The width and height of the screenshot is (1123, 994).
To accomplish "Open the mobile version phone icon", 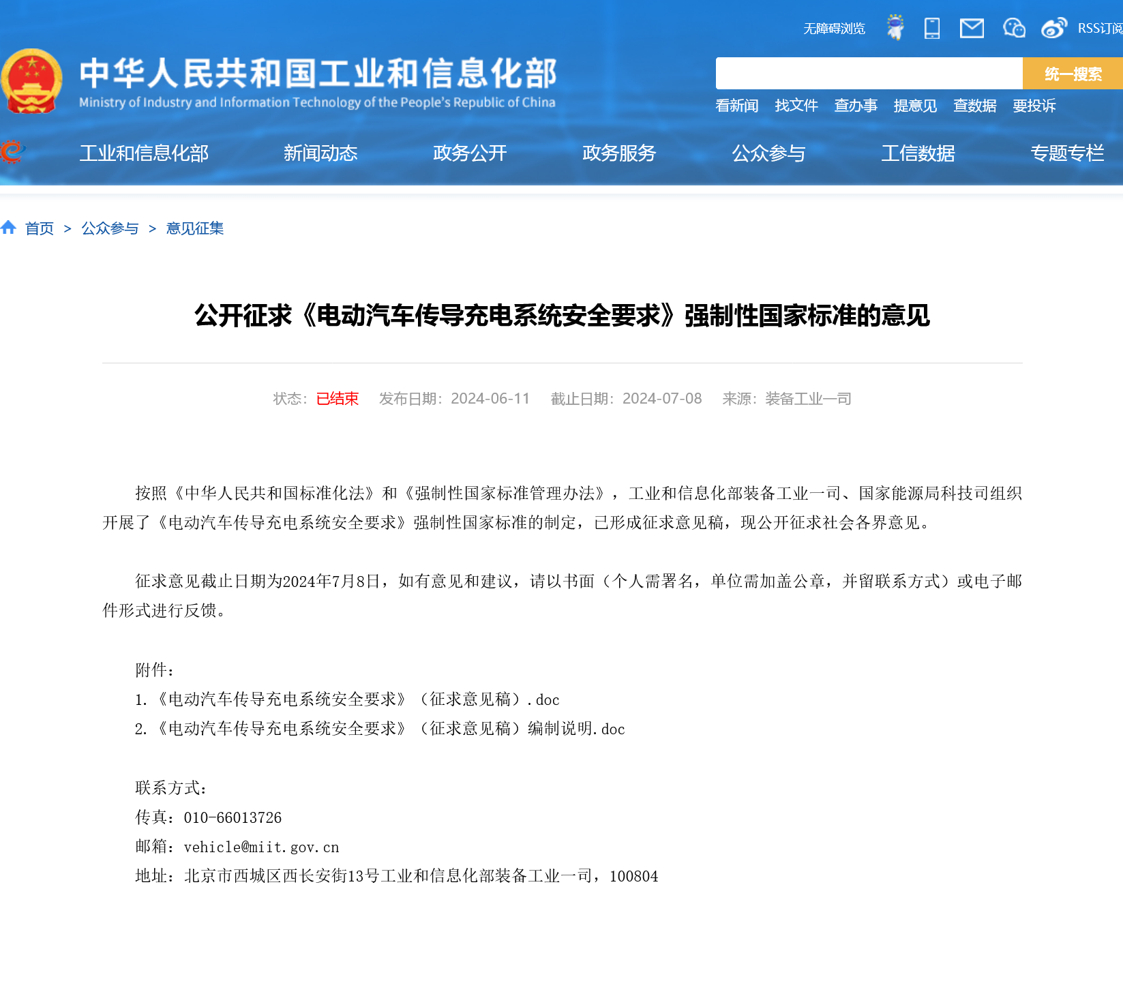I will point(932,28).
